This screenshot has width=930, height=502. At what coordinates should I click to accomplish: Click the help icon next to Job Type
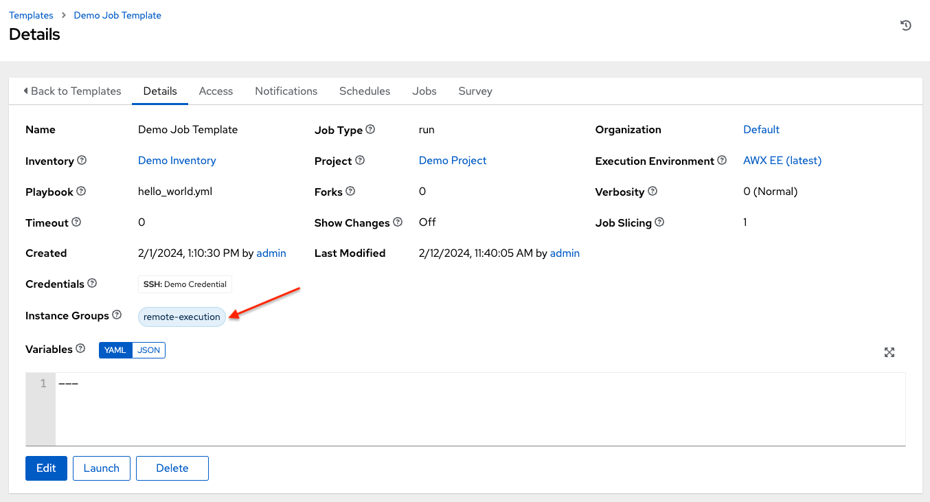pos(370,129)
